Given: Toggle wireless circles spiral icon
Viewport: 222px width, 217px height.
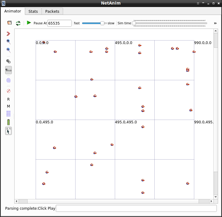Looking at the screenshot, I should (8, 80).
